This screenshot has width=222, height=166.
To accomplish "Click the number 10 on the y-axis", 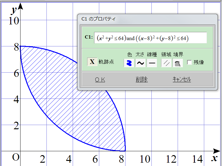I will pos(13,20).
